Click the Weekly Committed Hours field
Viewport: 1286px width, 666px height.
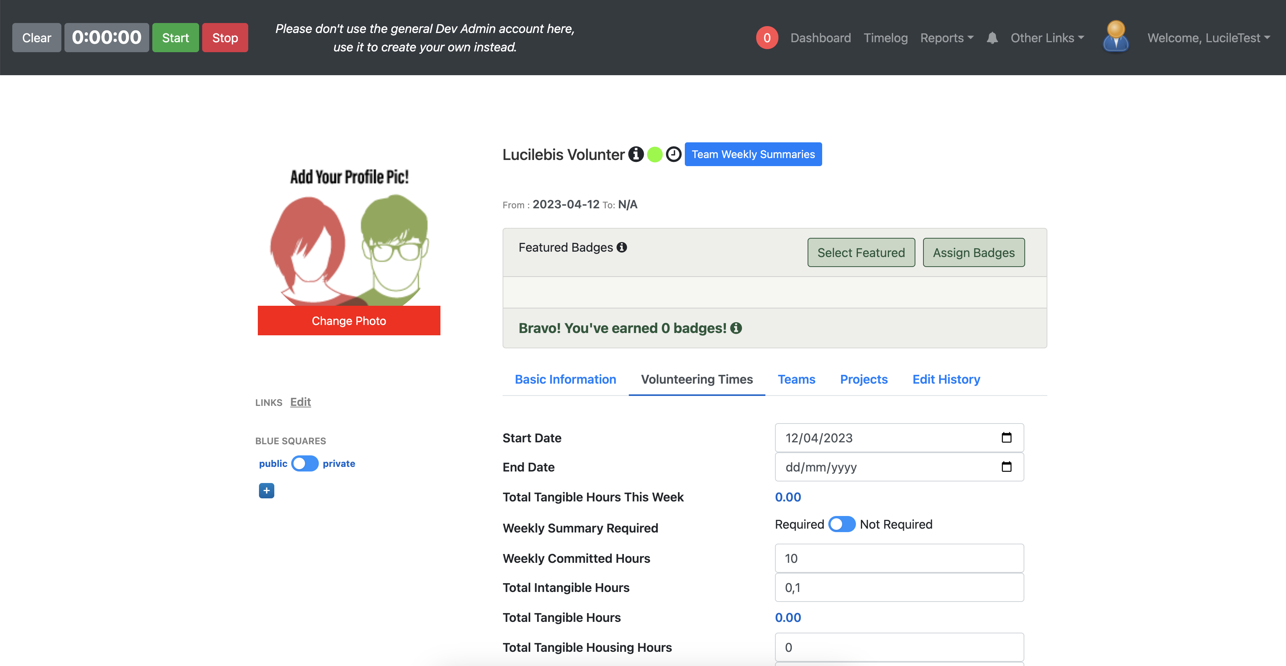pos(899,558)
